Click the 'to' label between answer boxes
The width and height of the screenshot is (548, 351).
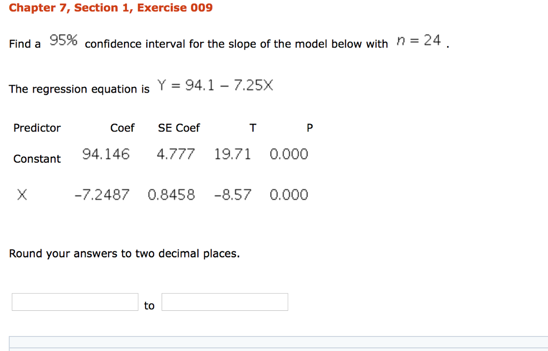coord(149,305)
